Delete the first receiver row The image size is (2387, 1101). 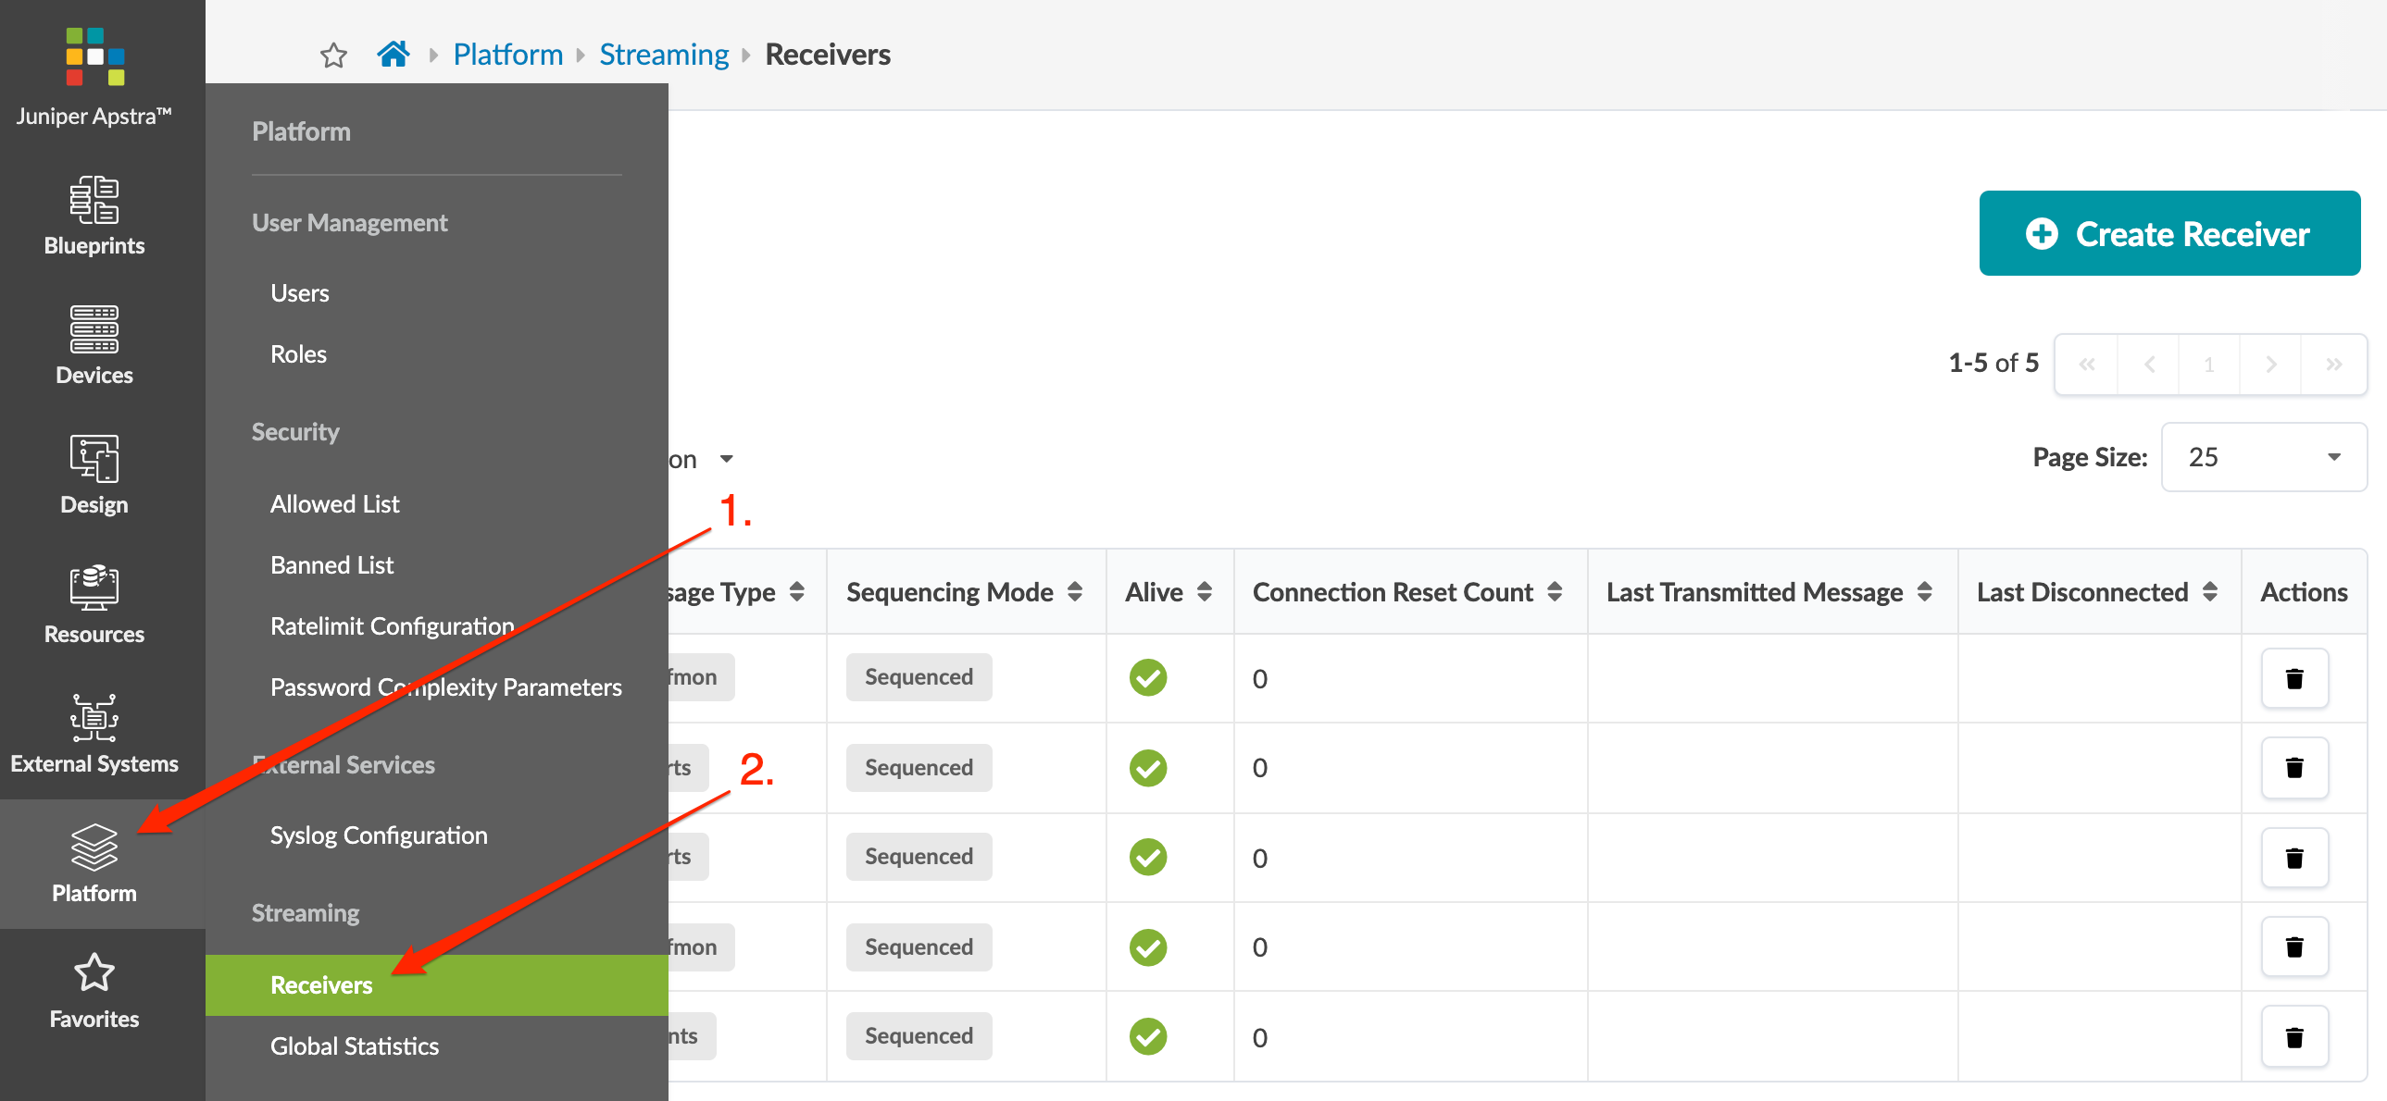pyautogui.click(x=2293, y=679)
